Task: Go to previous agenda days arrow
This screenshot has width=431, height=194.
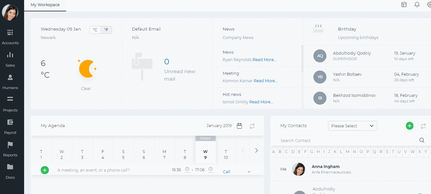Action: point(242,150)
